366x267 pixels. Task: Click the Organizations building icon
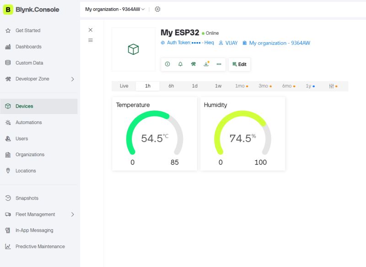pos(8,155)
